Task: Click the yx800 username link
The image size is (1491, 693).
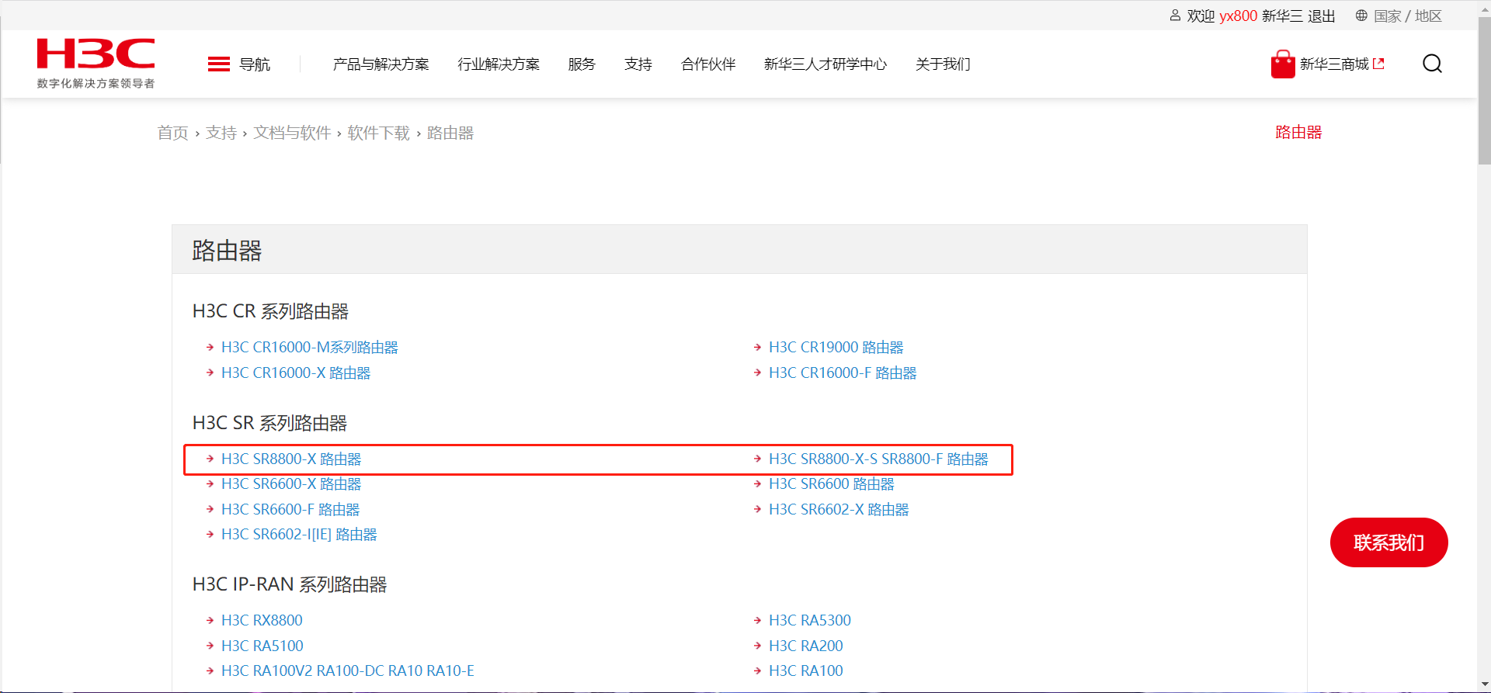Action: coord(1239,16)
